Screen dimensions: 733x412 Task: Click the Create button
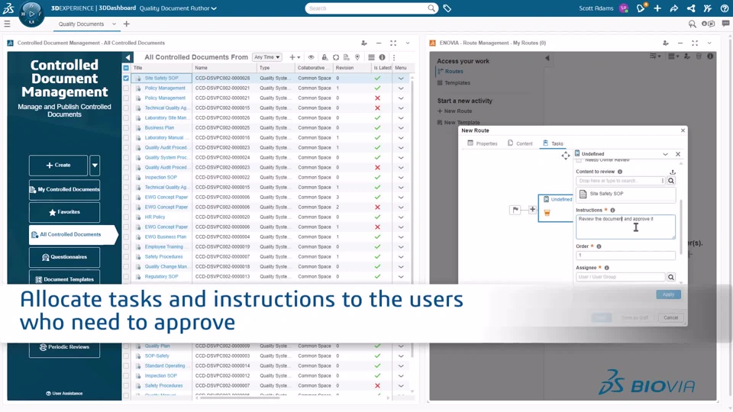point(59,166)
